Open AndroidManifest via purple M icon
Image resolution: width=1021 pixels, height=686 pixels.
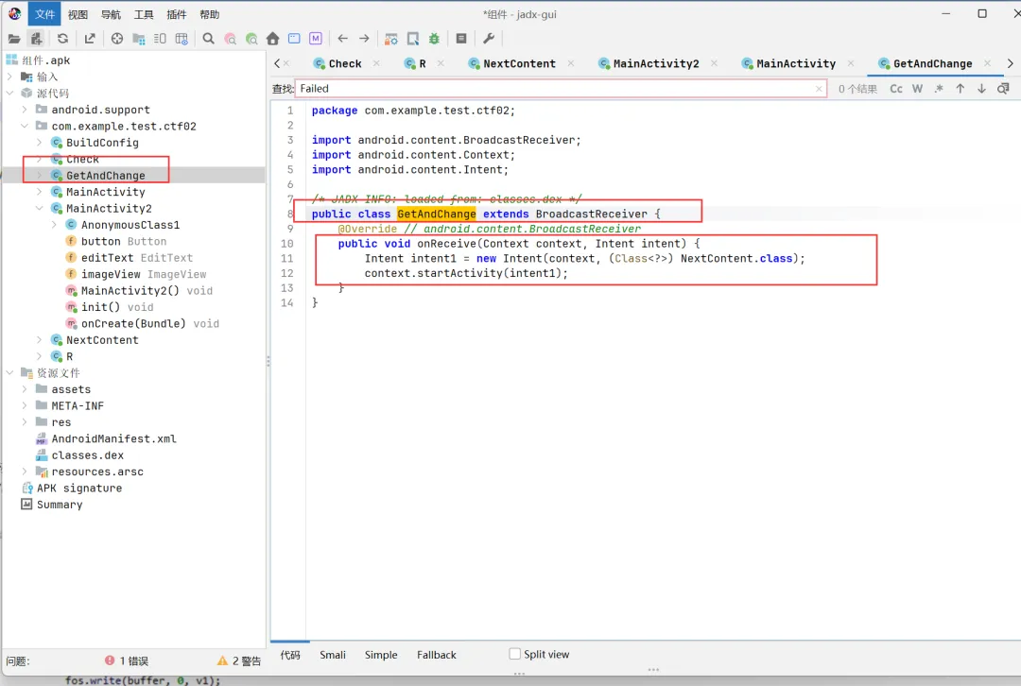(316, 39)
